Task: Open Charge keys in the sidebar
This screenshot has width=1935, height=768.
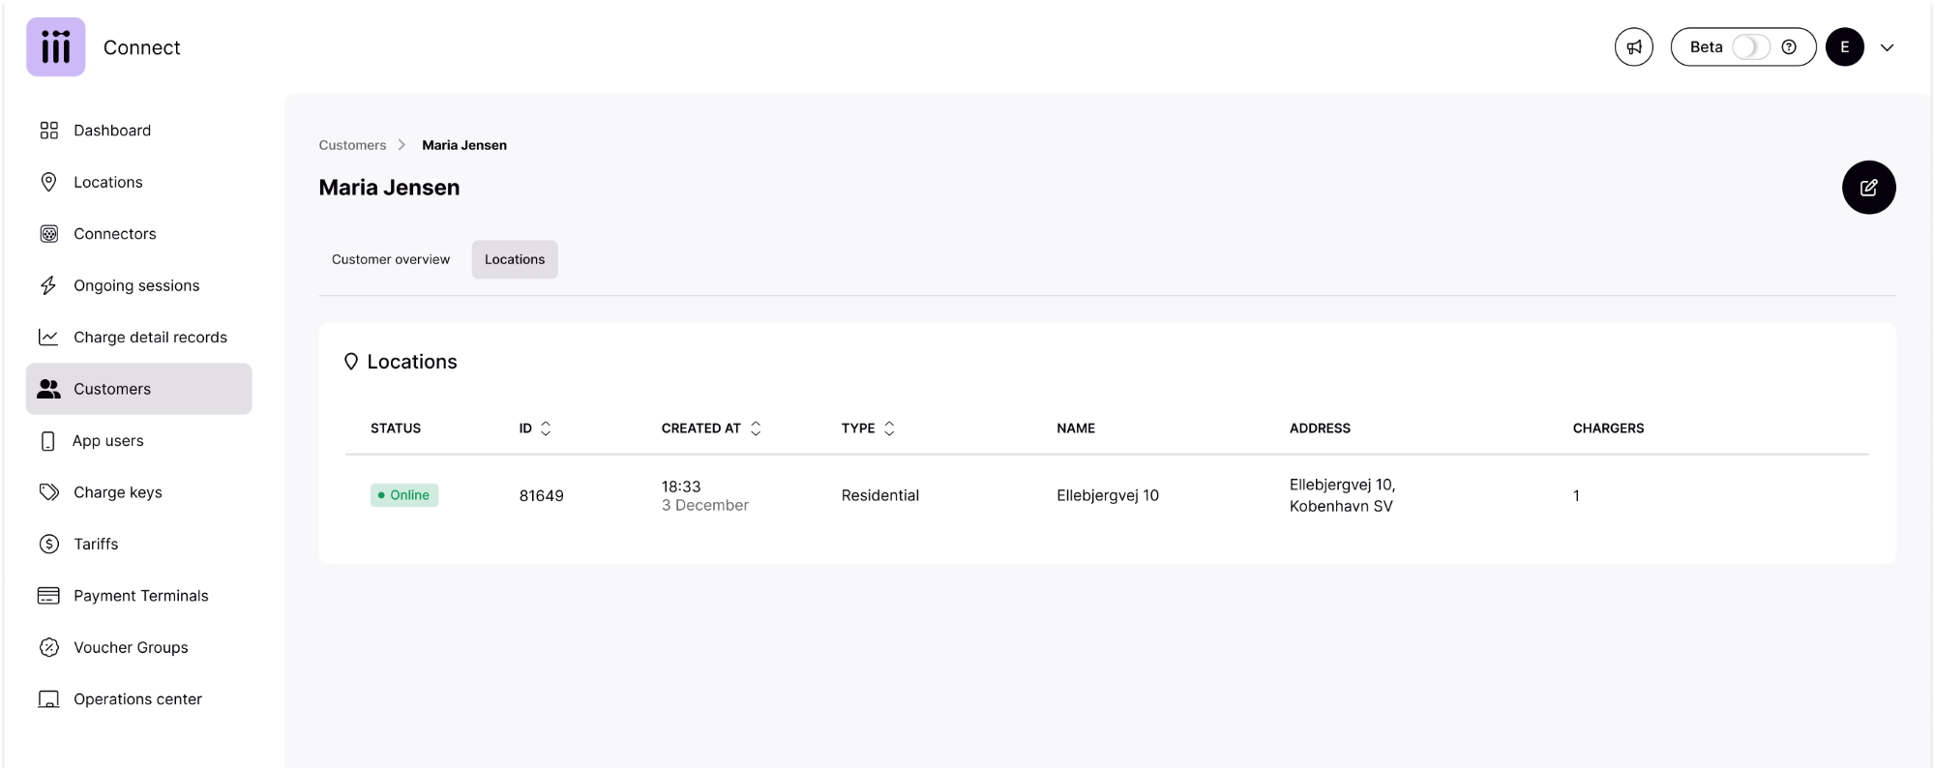Action: (117, 492)
